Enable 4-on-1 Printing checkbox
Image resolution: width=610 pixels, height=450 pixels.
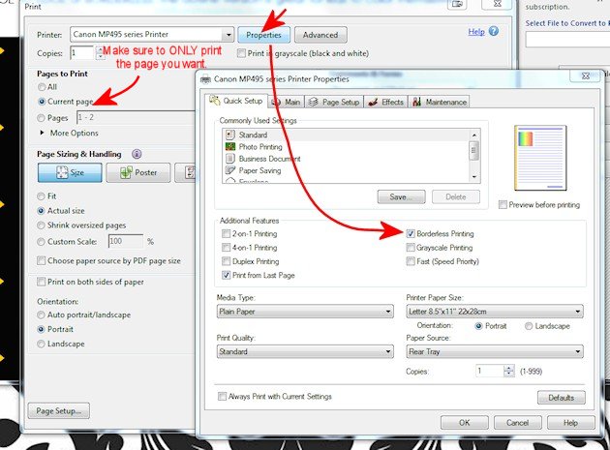coord(226,248)
